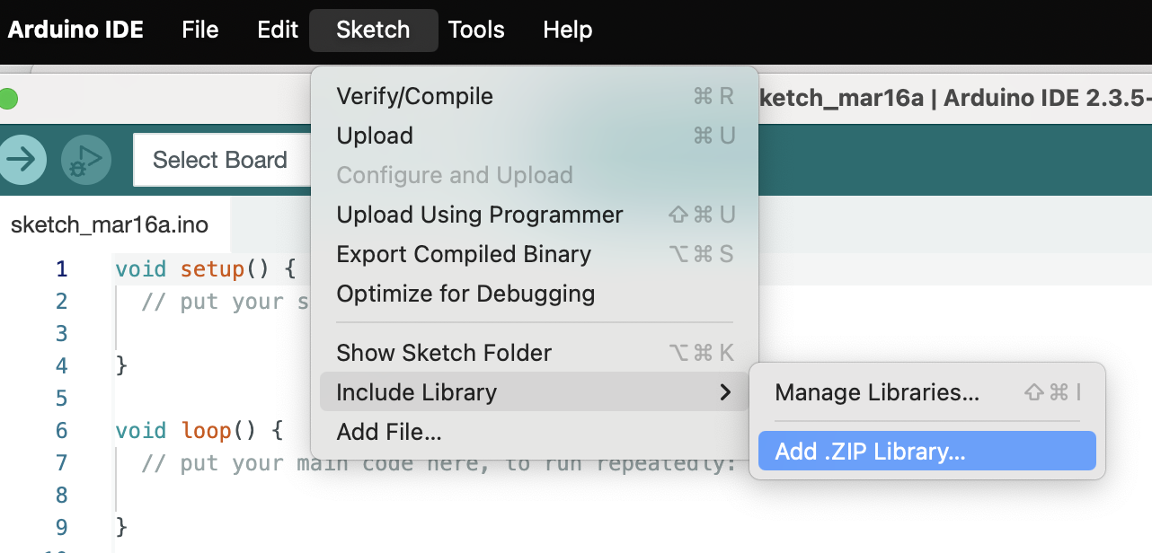Open the Edit menu
This screenshot has width=1152, height=553.
(x=278, y=30)
